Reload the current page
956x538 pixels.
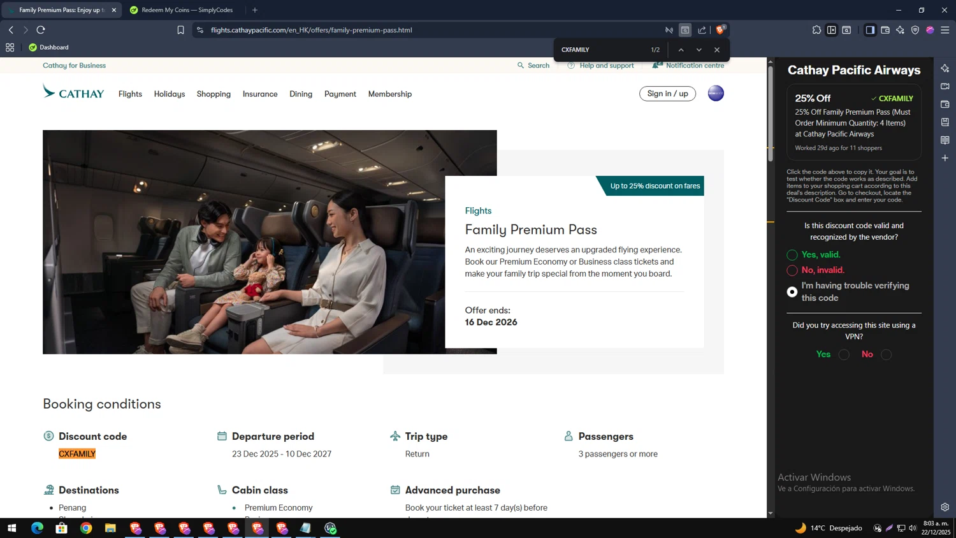[x=41, y=30]
